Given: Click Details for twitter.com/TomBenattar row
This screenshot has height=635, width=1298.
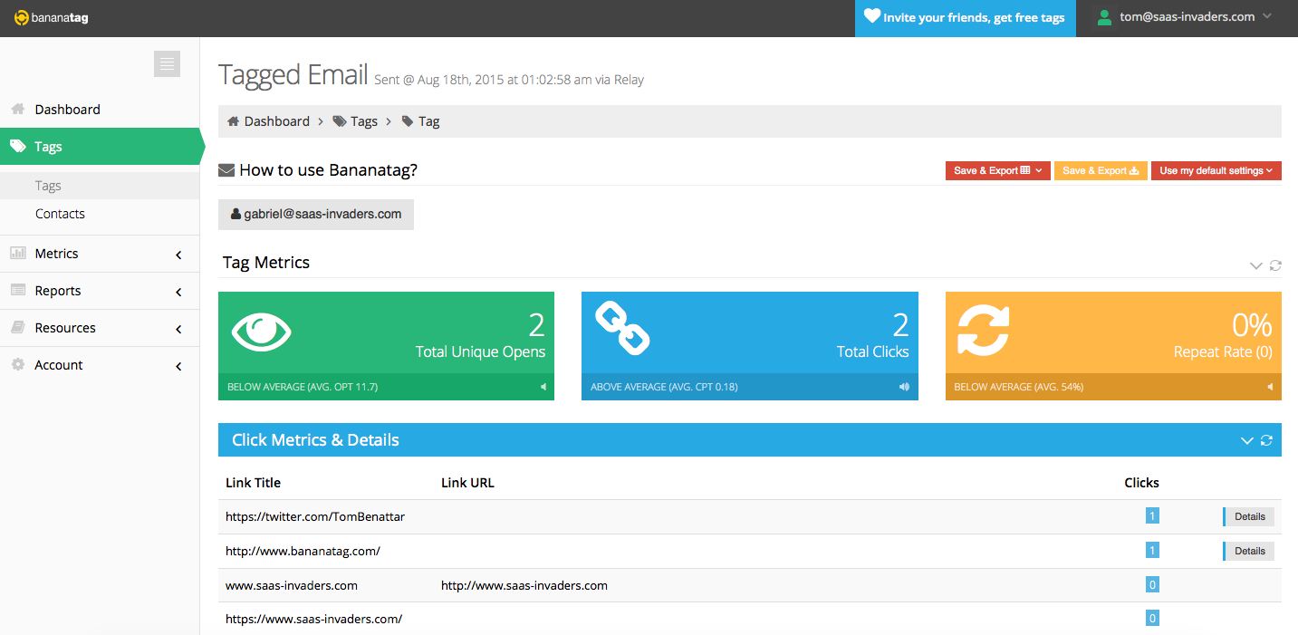Looking at the screenshot, I should click(1249, 516).
